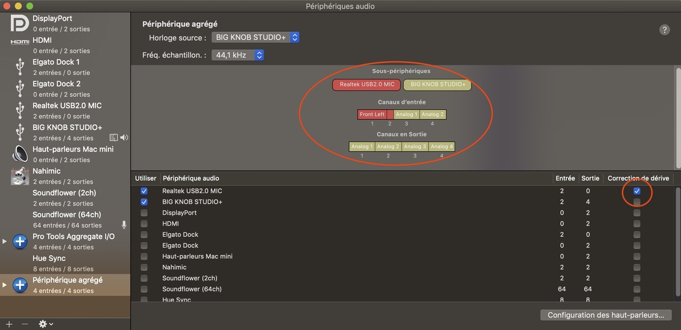Image resolution: width=681 pixels, height=330 pixels.
Task: Enable drift correction for DisplayPort
Action: tap(637, 213)
